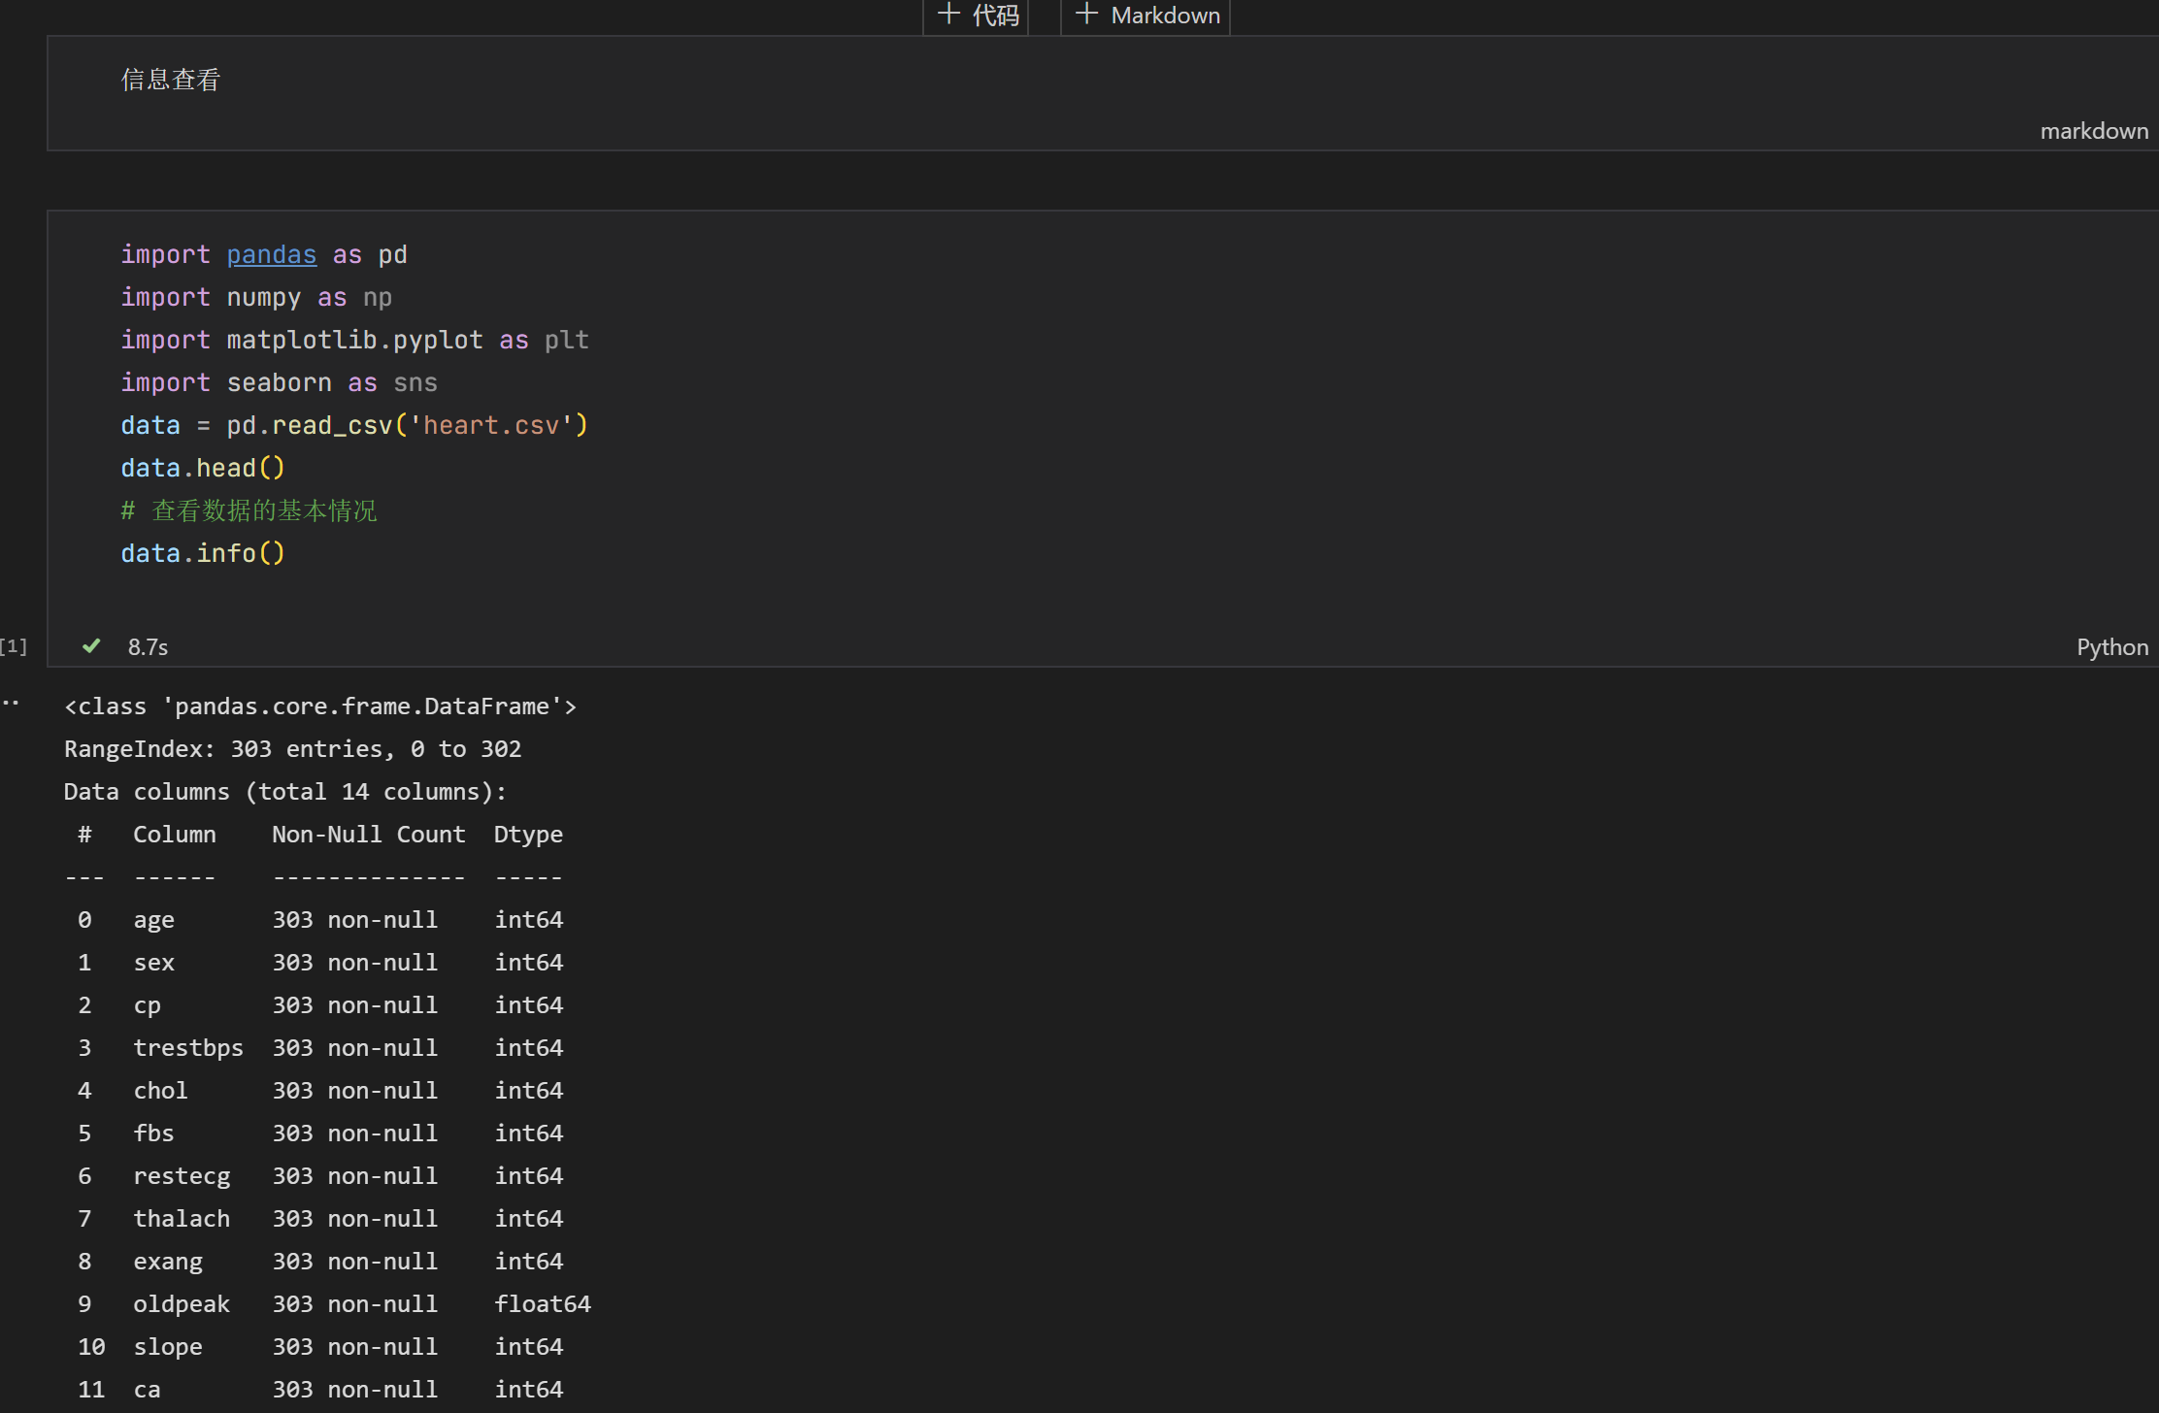Click the green execution success checkmark

(x=91, y=646)
